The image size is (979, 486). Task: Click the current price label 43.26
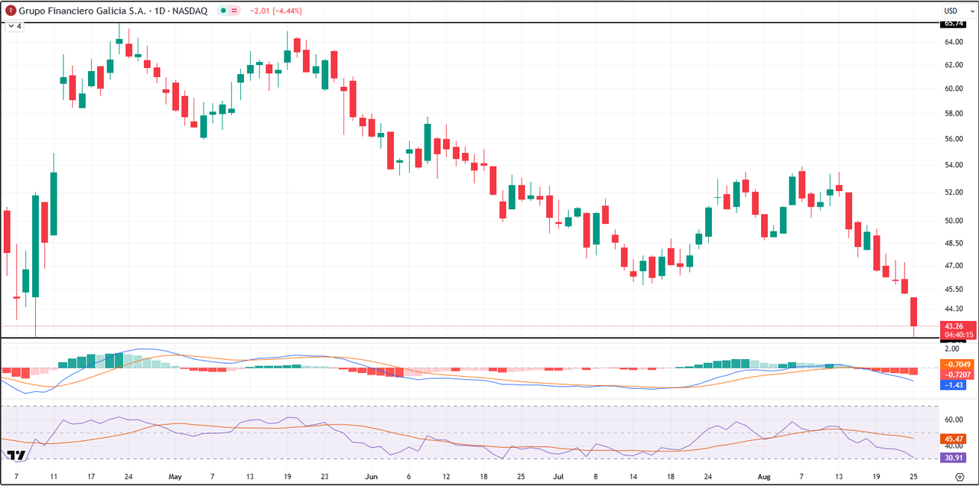954,326
